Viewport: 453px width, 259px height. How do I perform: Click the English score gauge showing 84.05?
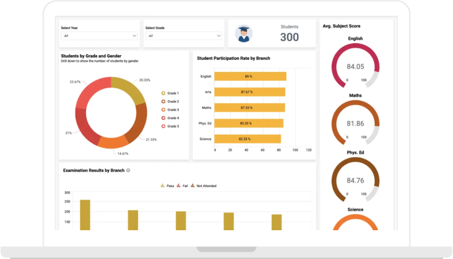356,66
